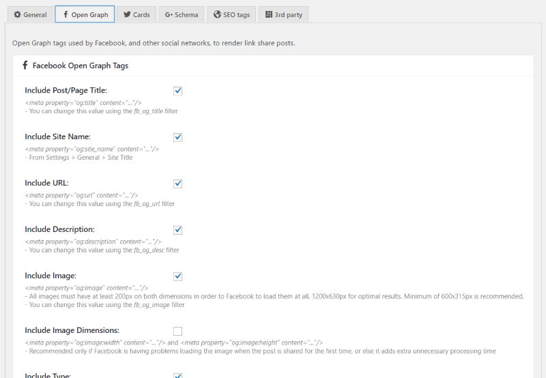Switch to the General tab
This screenshot has height=378, width=546.
click(x=30, y=14)
